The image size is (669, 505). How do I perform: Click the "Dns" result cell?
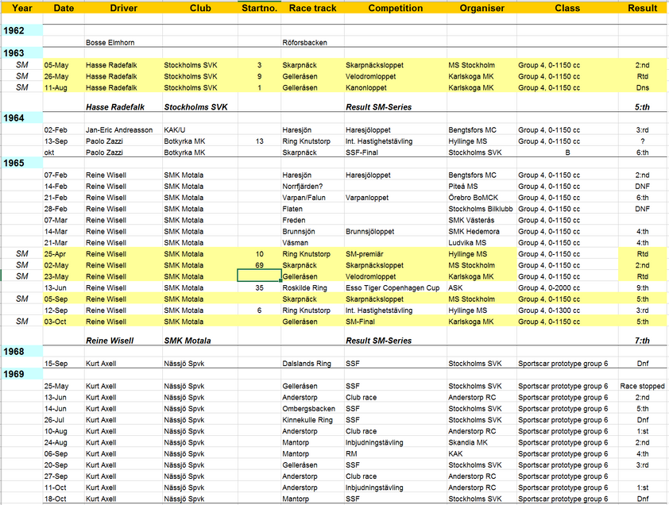642,88
